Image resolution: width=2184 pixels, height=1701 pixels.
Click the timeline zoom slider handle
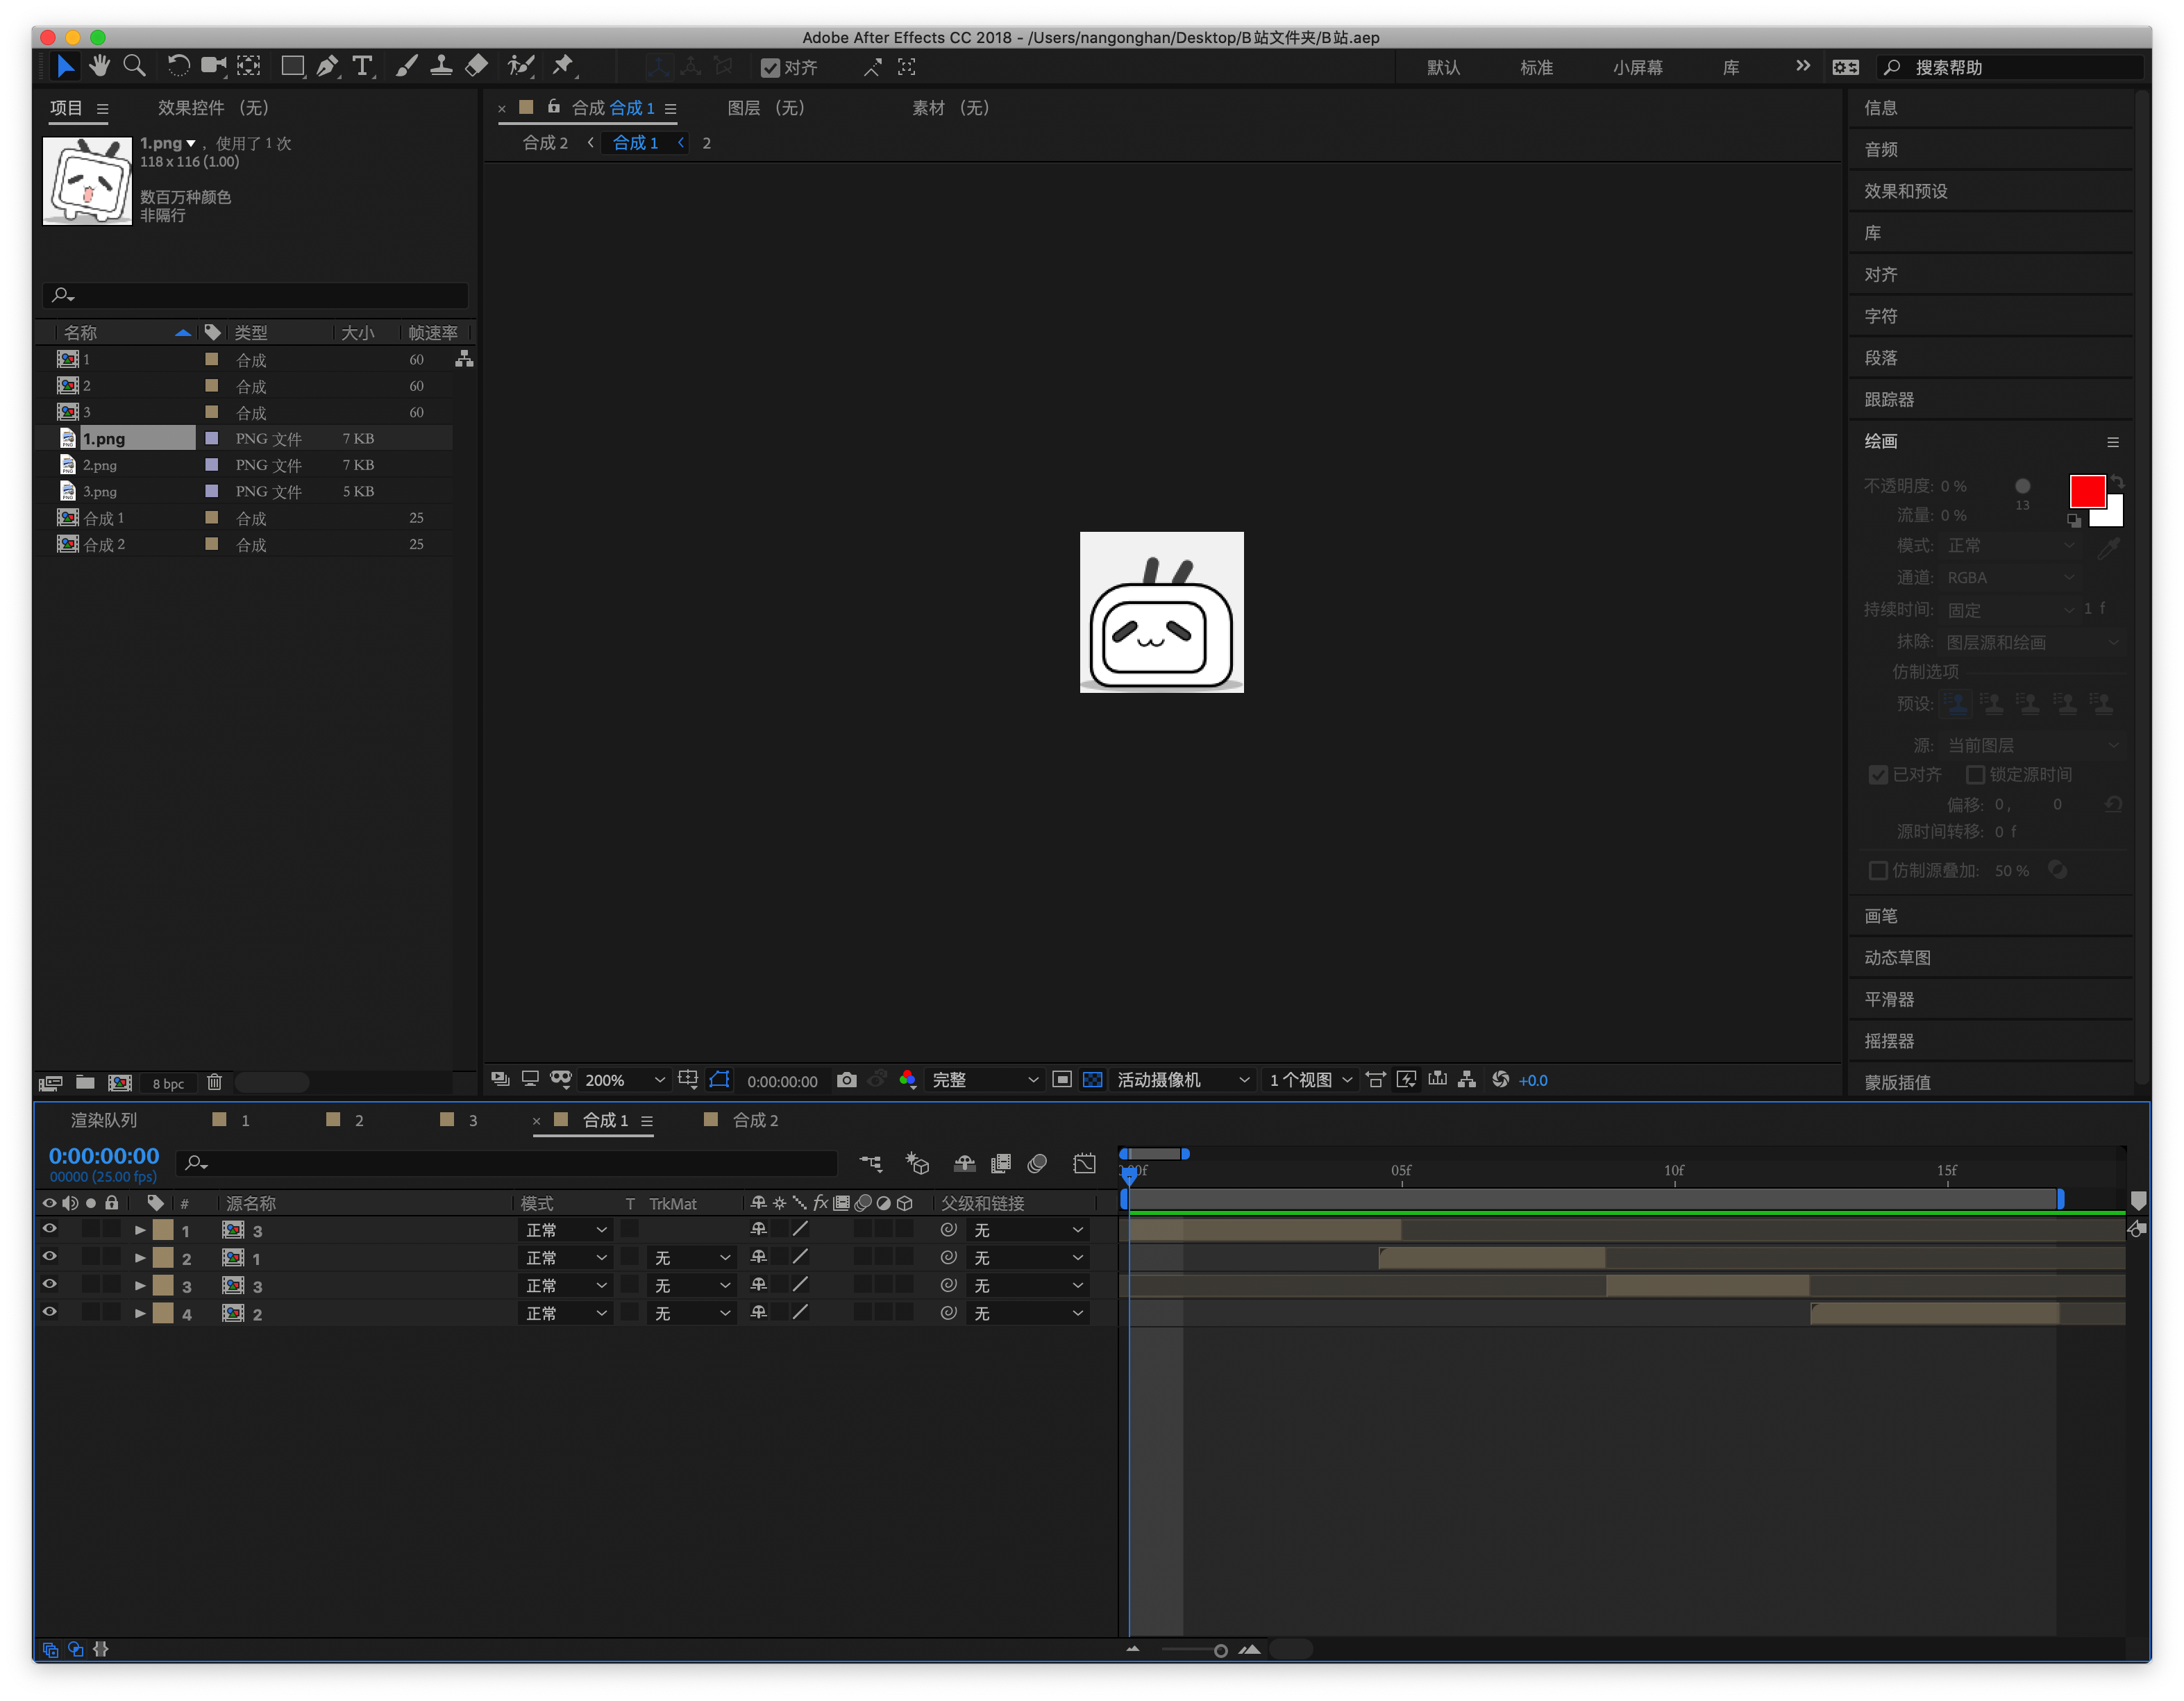[1220, 1650]
